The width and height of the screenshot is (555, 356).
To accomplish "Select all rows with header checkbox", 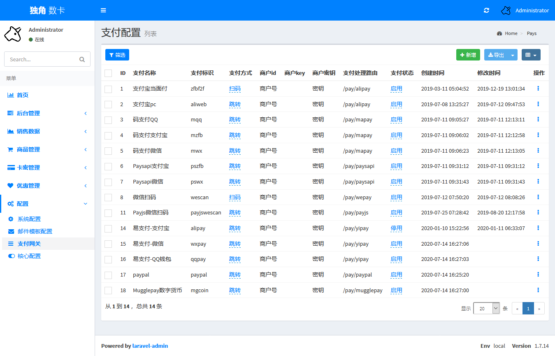I will (x=108, y=73).
